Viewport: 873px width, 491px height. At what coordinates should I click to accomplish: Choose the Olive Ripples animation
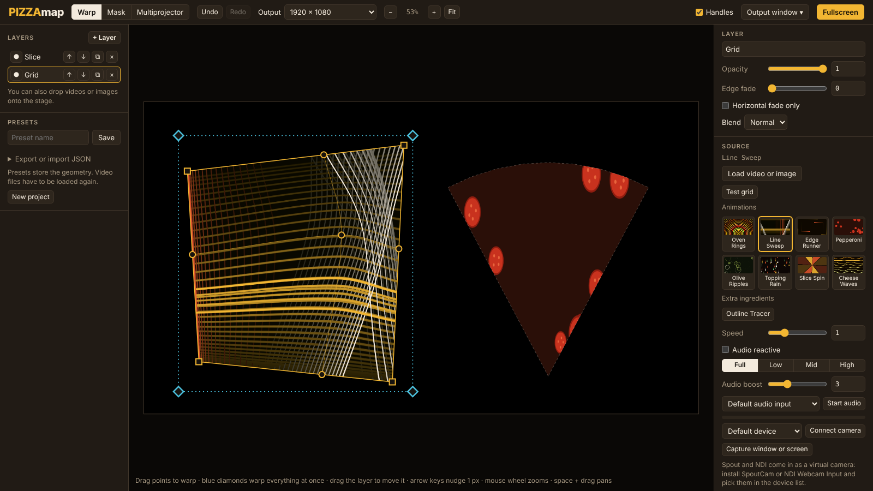pyautogui.click(x=739, y=272)
